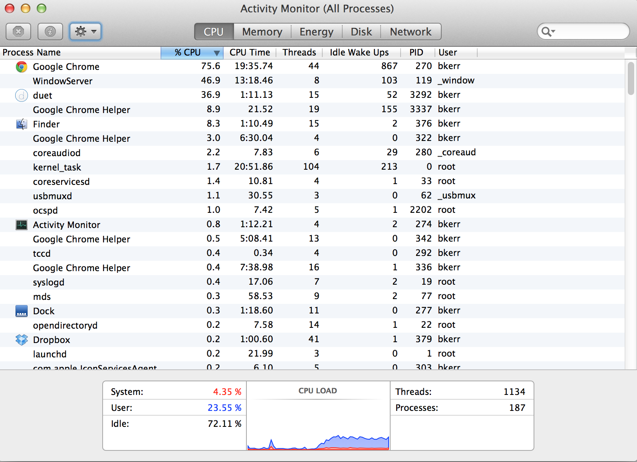The height and width of the screenshot is (462, 637).
Task: Select the launchd process
Action: (312, 354)
